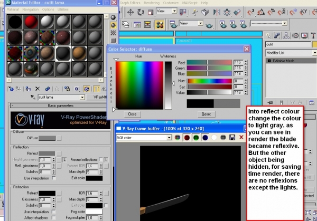Switch to alpha channel white circle
This screenshot has height=221, width=317.
(x=214, y=138)
